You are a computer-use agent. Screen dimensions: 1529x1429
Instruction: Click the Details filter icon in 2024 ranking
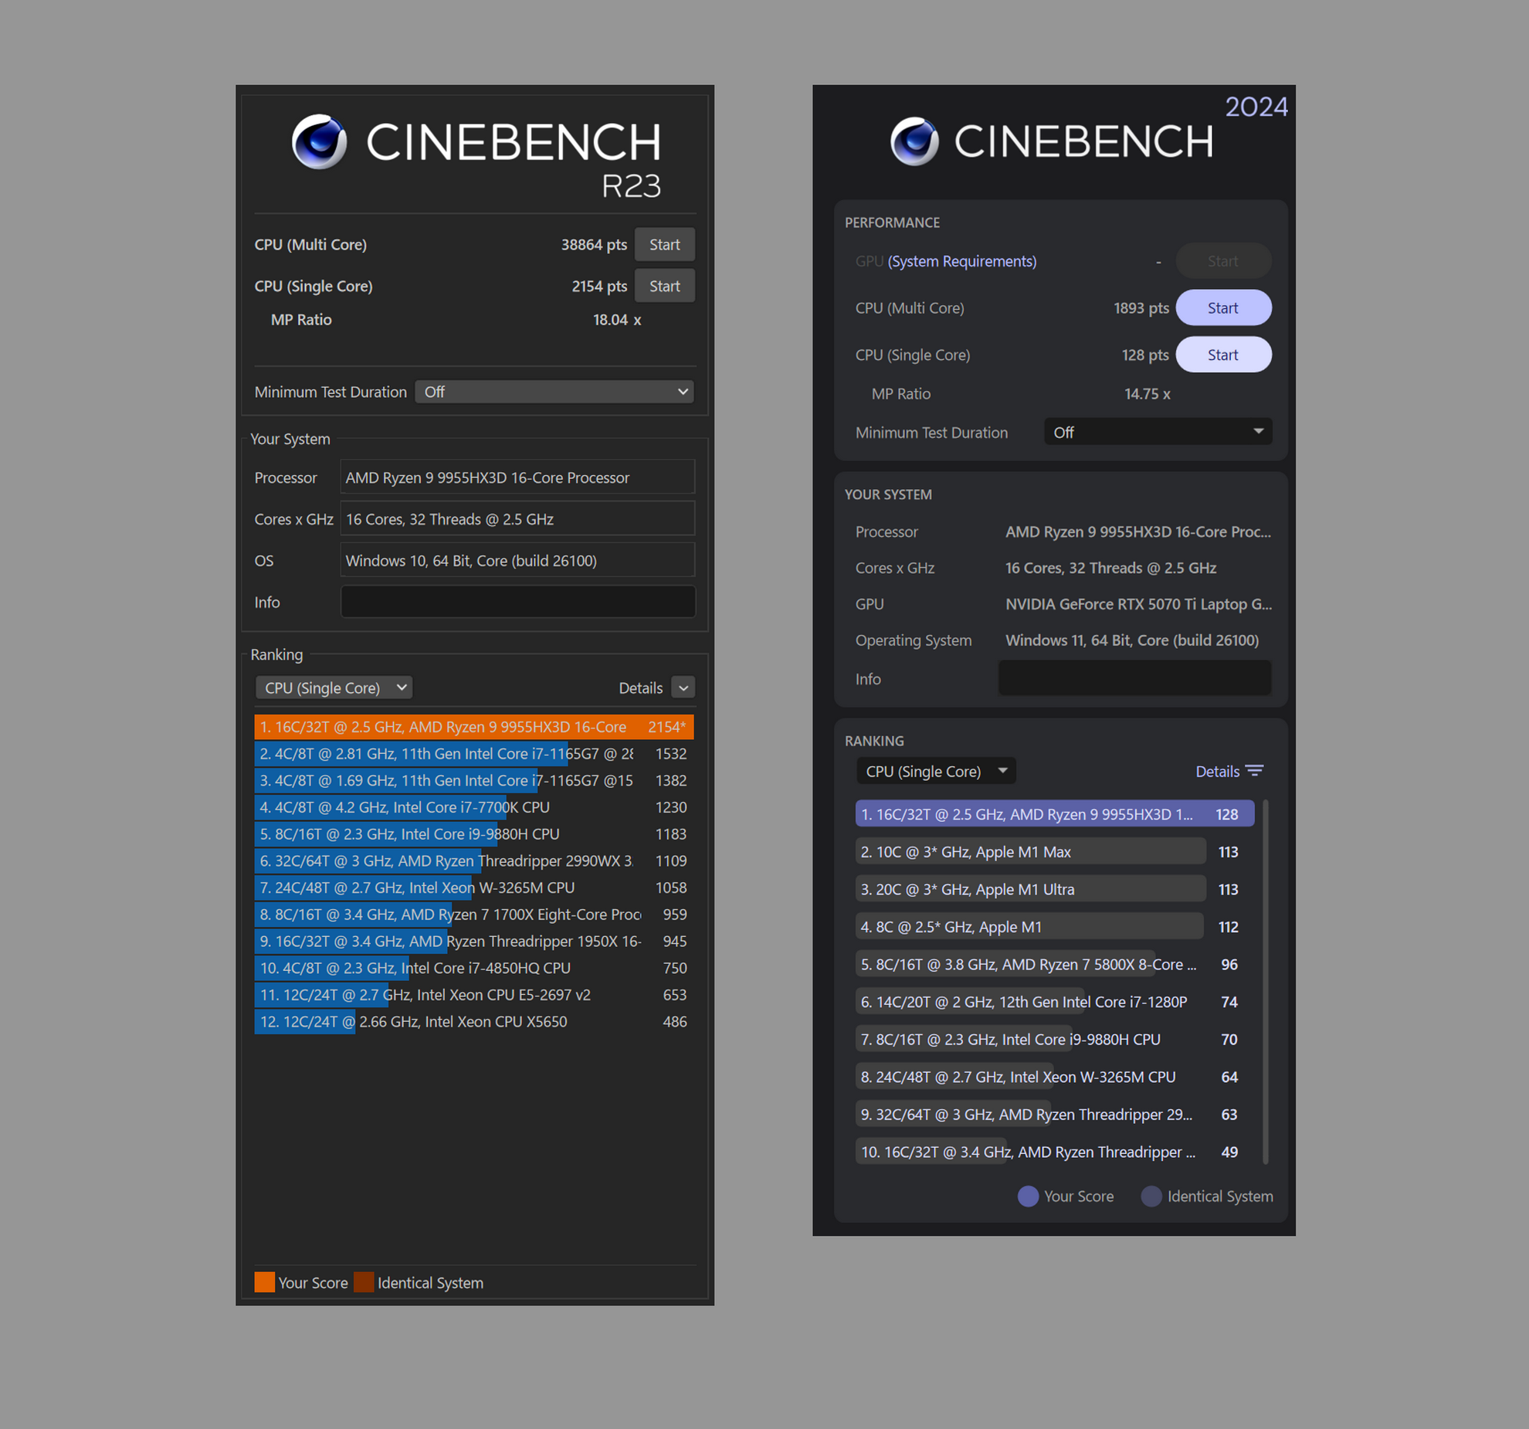coord(1255,771)
